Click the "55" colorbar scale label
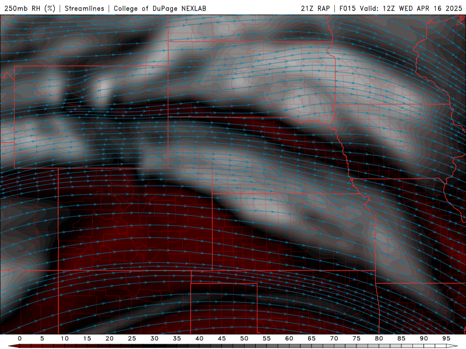This screenshot has height=349, width=466. [267, 339]
